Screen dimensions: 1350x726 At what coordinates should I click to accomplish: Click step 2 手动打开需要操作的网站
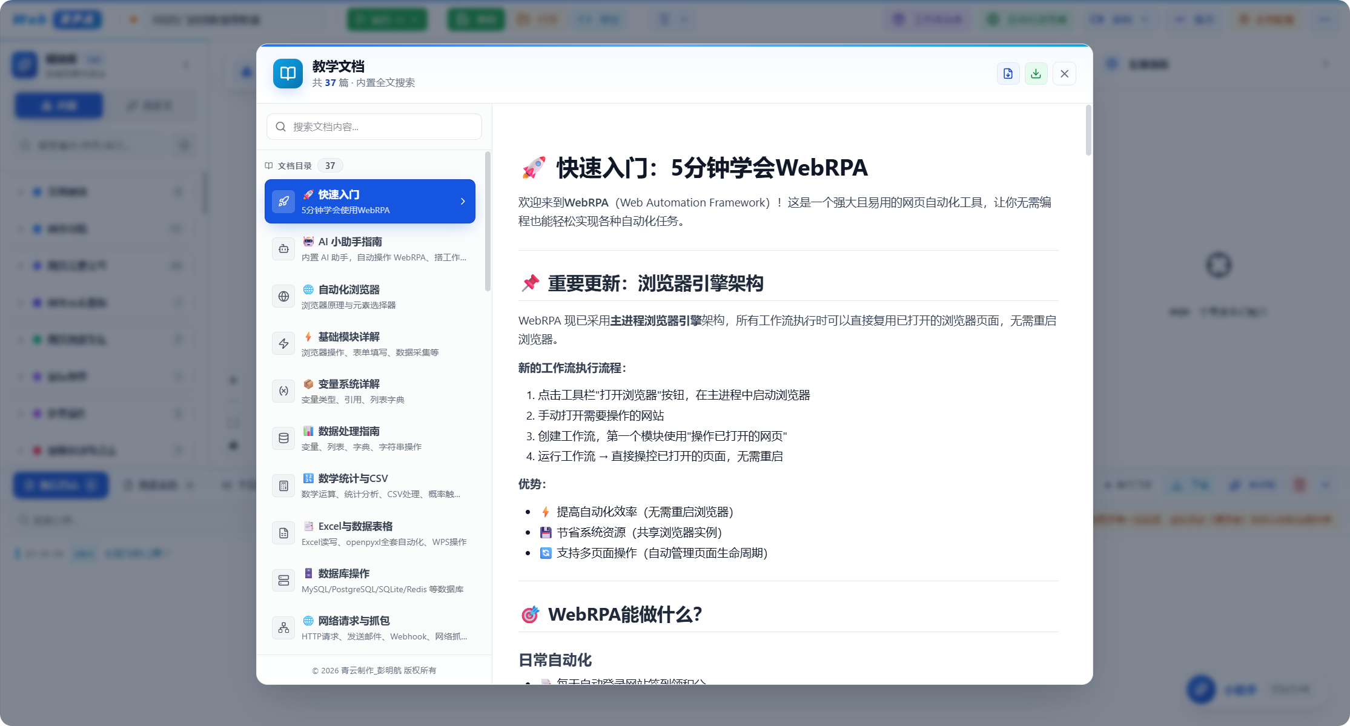(x=601, y=415)
